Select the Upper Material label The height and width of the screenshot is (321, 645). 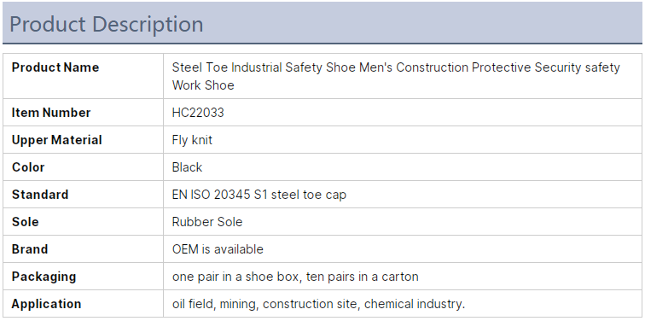(x=57, y=140)
